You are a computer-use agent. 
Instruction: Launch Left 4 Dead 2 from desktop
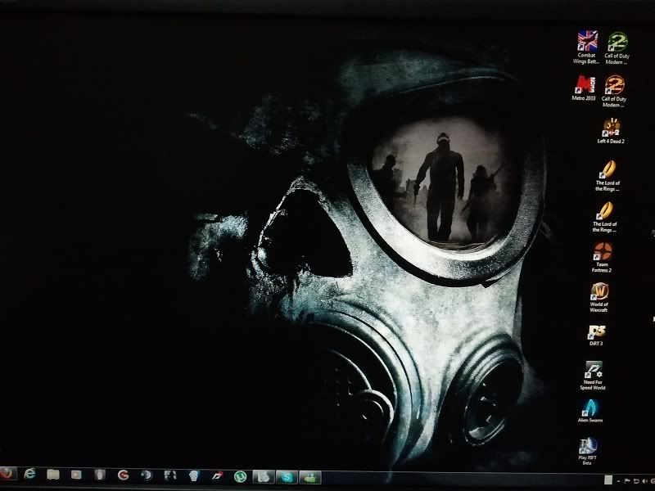click(611, 132)
